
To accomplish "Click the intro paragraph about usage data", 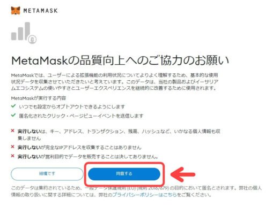I will (115, 82).
